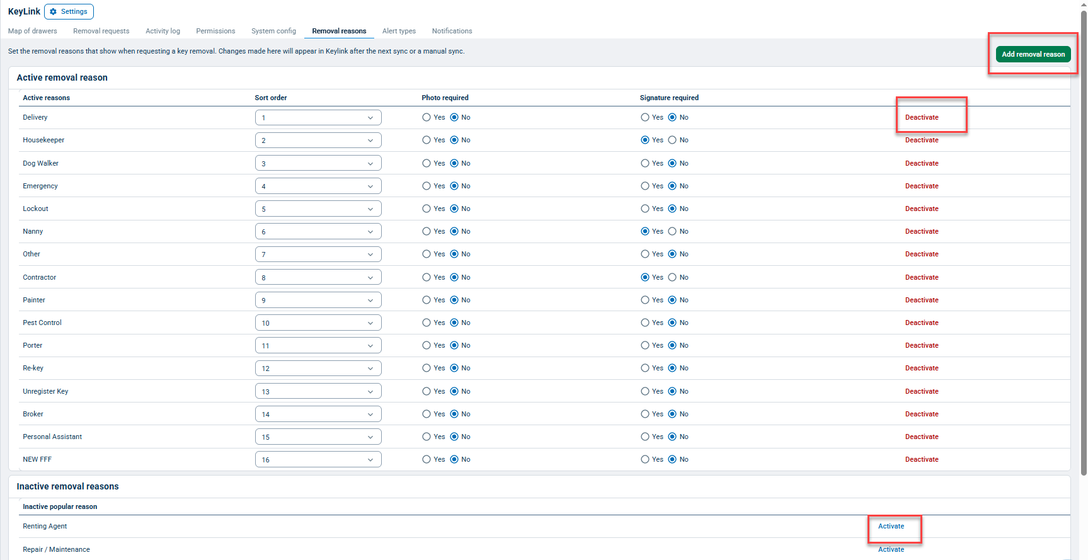Set Photo required to Yes for Dog Walker
The height and width of the screenshot is (560, 1088).
pos(427,163)
